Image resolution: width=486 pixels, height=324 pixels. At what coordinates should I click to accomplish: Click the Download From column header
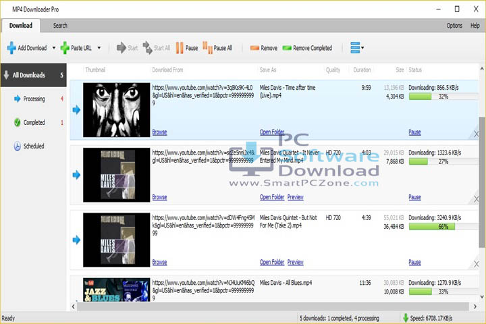click(167, 70)
